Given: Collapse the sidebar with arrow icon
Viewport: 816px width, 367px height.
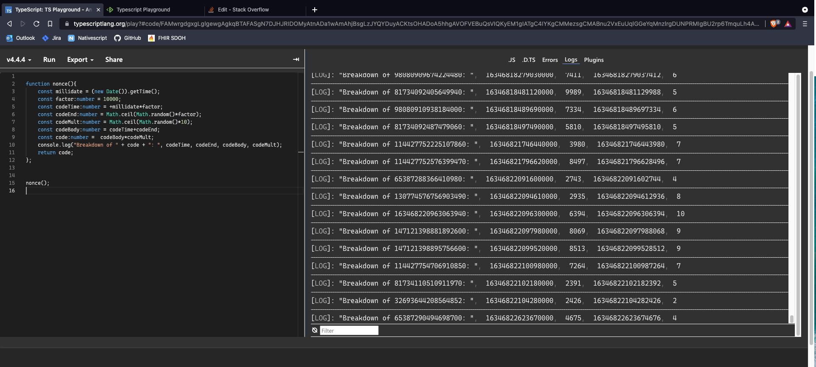Looking at the screenshot, I should point(296,59).
